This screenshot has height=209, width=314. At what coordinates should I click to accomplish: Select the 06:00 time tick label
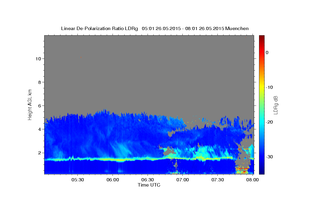113,180
